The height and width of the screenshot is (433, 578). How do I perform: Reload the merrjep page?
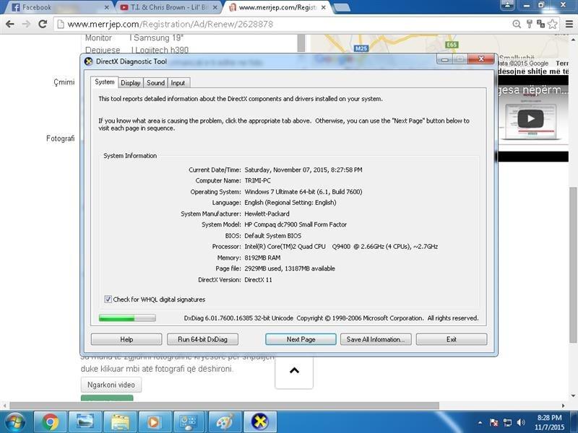coord(43,25)
